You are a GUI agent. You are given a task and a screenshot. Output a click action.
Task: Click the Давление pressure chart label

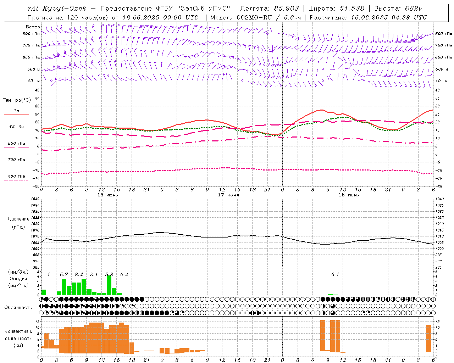pos(18,219)
